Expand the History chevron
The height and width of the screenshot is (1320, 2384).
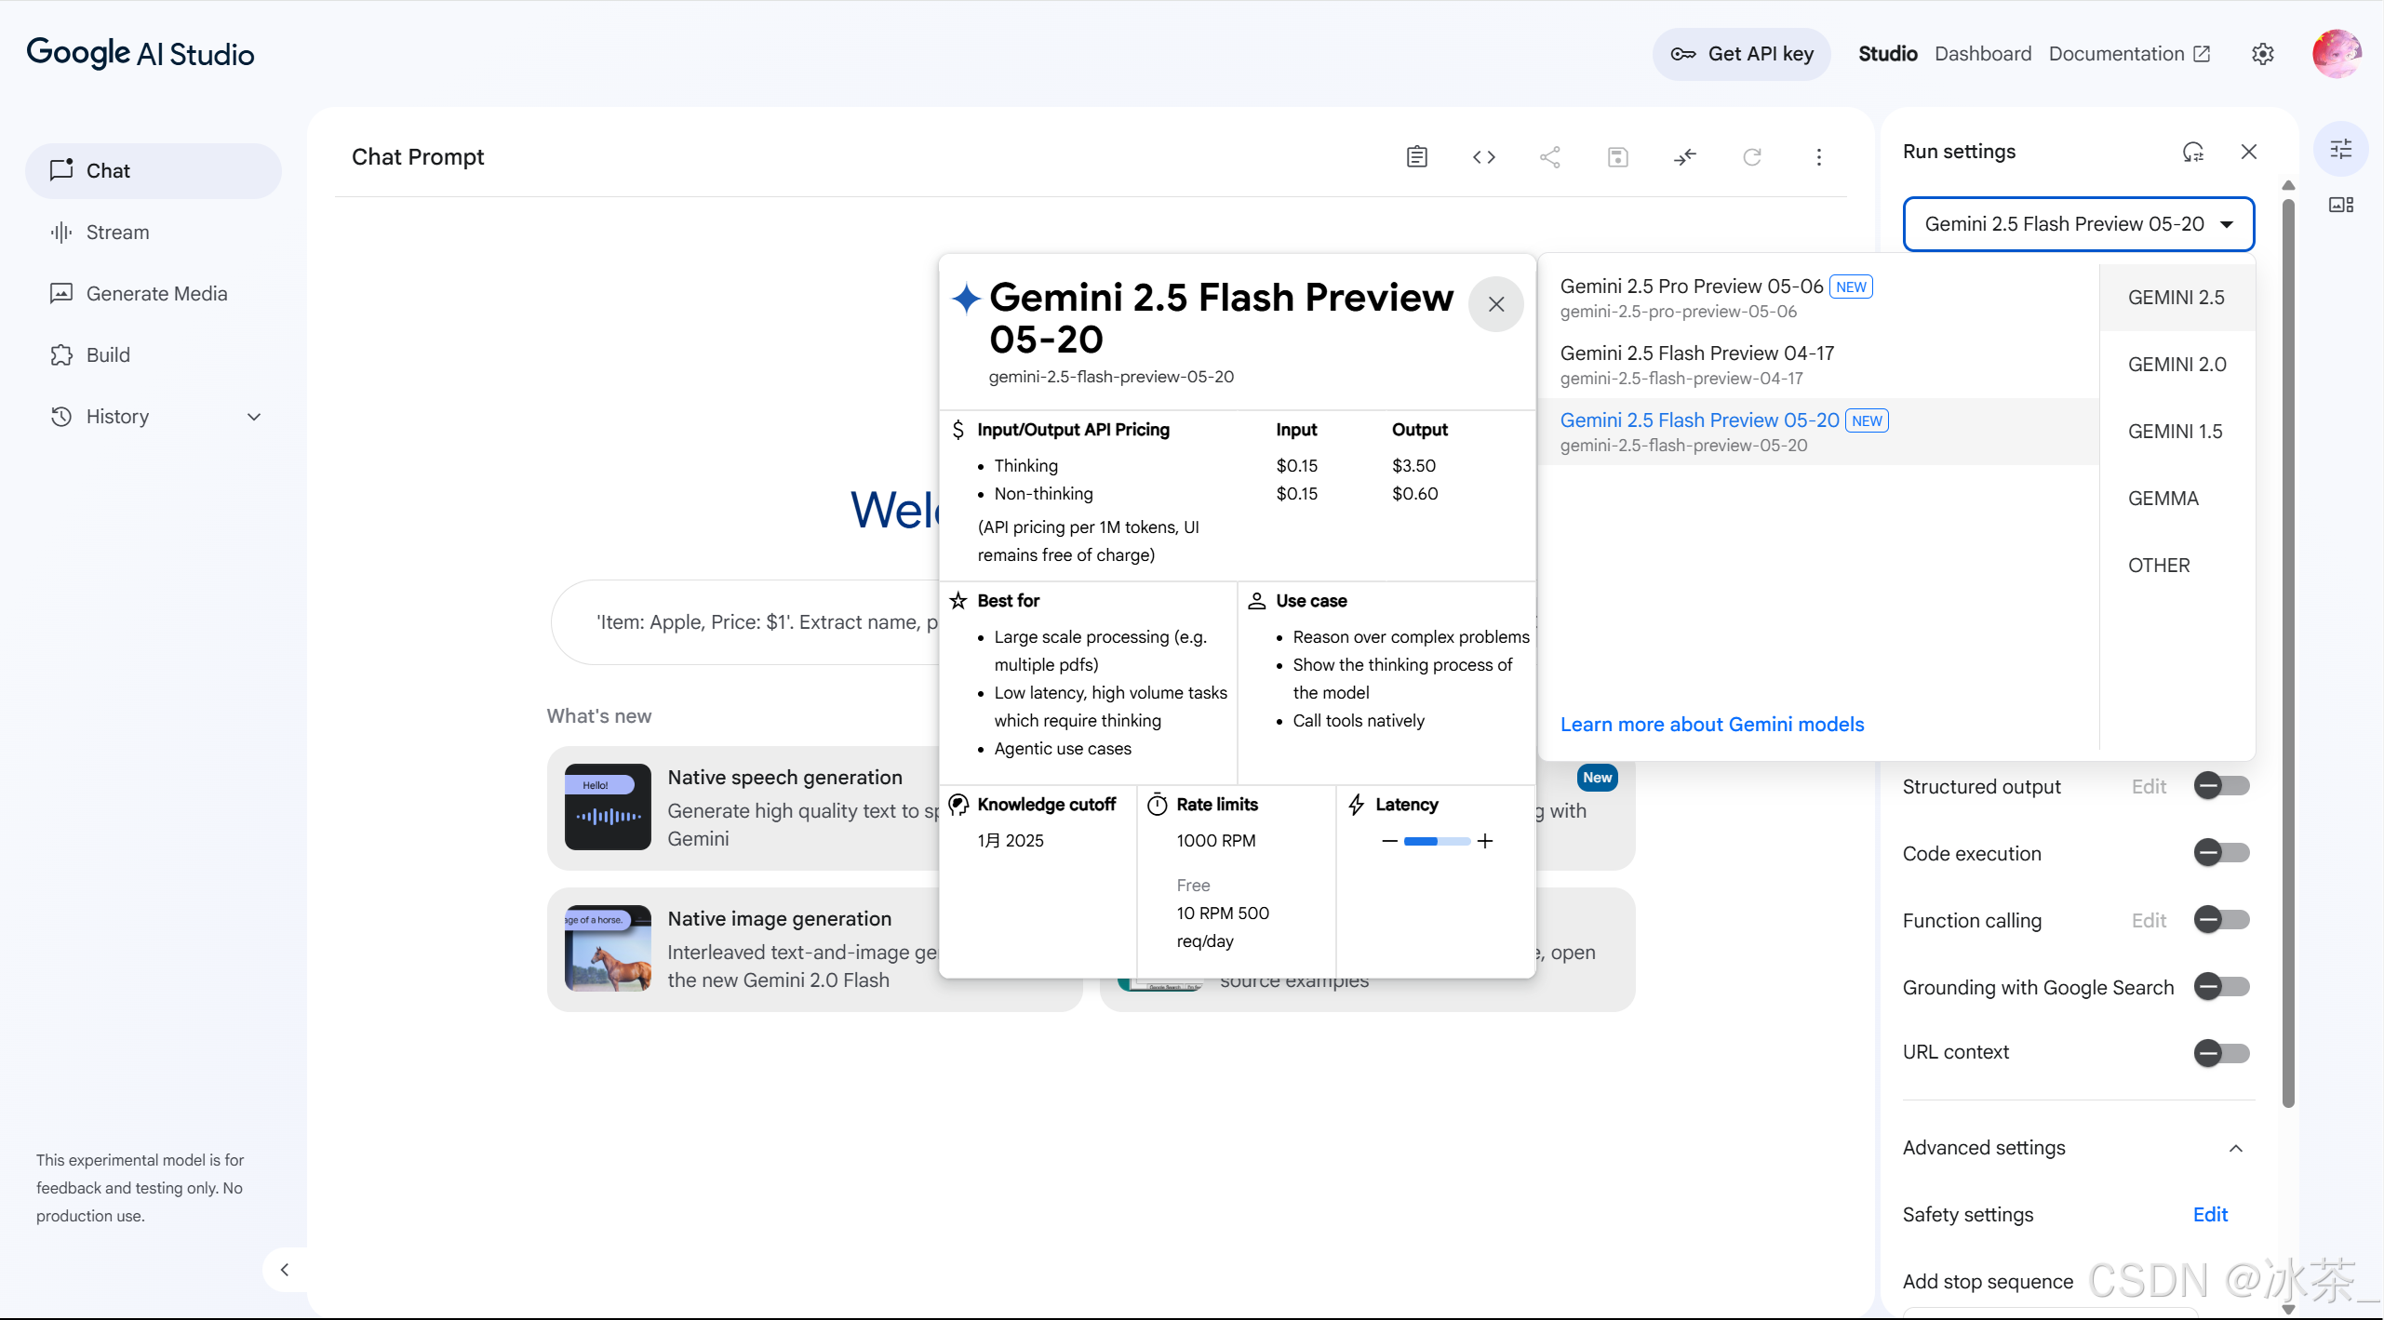click(253, 417)
